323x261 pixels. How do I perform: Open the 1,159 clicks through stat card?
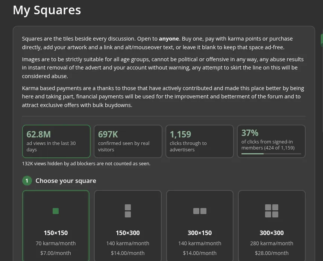point(200,141)
